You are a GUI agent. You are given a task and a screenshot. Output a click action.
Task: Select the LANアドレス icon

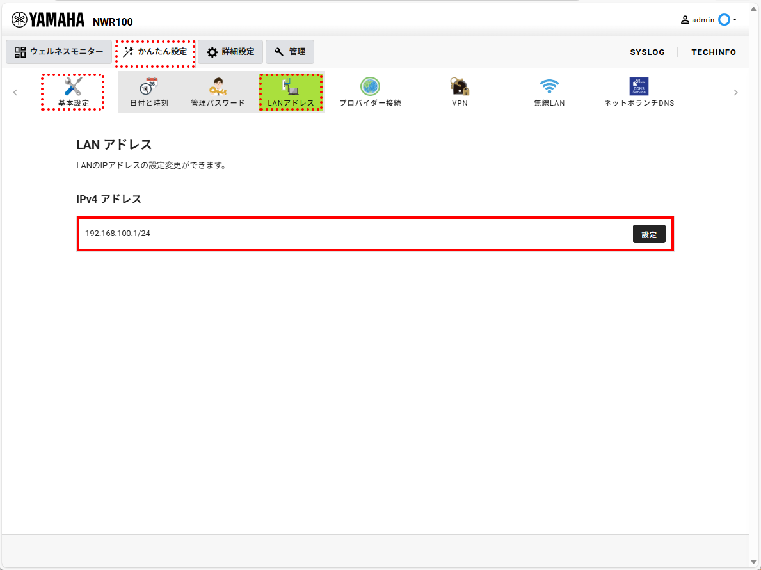tap(290, 86)
